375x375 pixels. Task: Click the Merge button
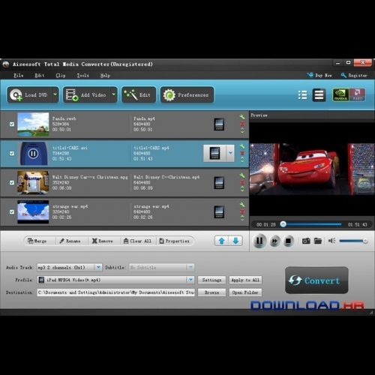[x=37, y=241]
